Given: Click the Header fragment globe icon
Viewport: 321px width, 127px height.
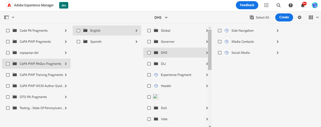Looking at the screenshot, I should [x=156, y=86].
